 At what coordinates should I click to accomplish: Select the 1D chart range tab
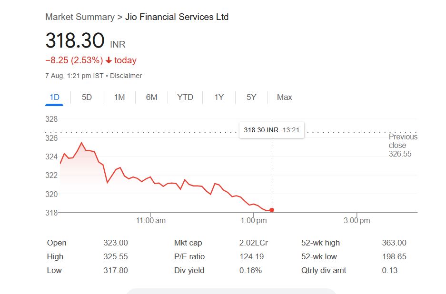click(x=55, y=98)
